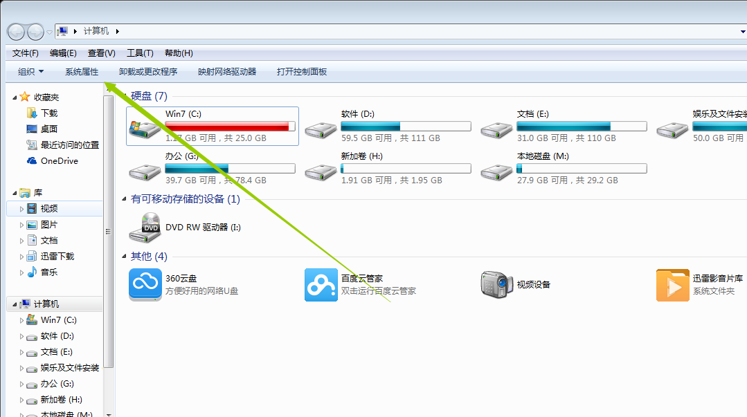Select the 视频设备 camera icon
747x417 pixels.
pos(496,285)
